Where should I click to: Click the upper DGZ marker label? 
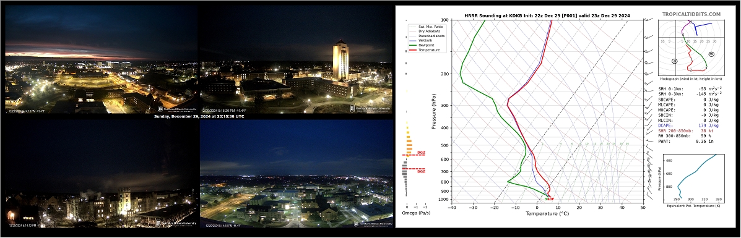(421, 153)
